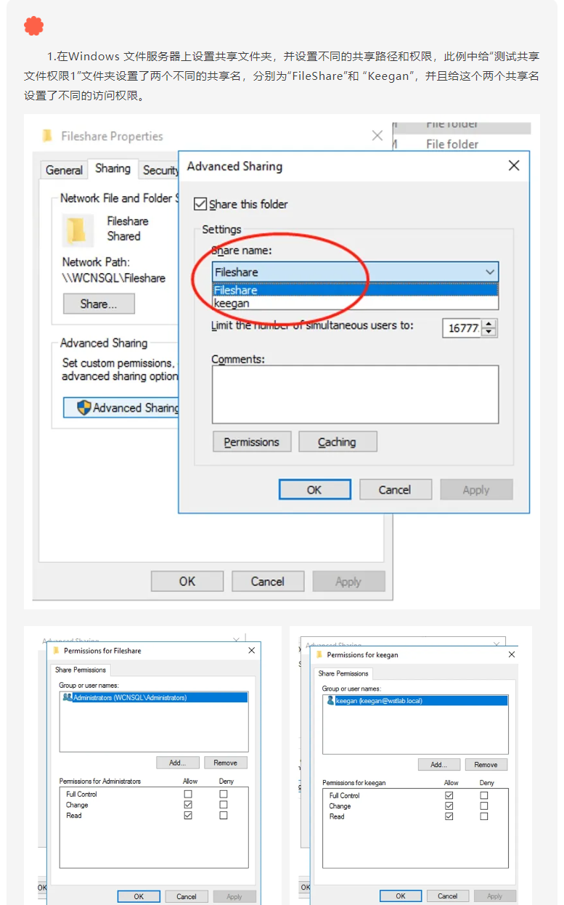
Task: Click the folder icon in Fileshare Properties title
Action: click(47, 136)
